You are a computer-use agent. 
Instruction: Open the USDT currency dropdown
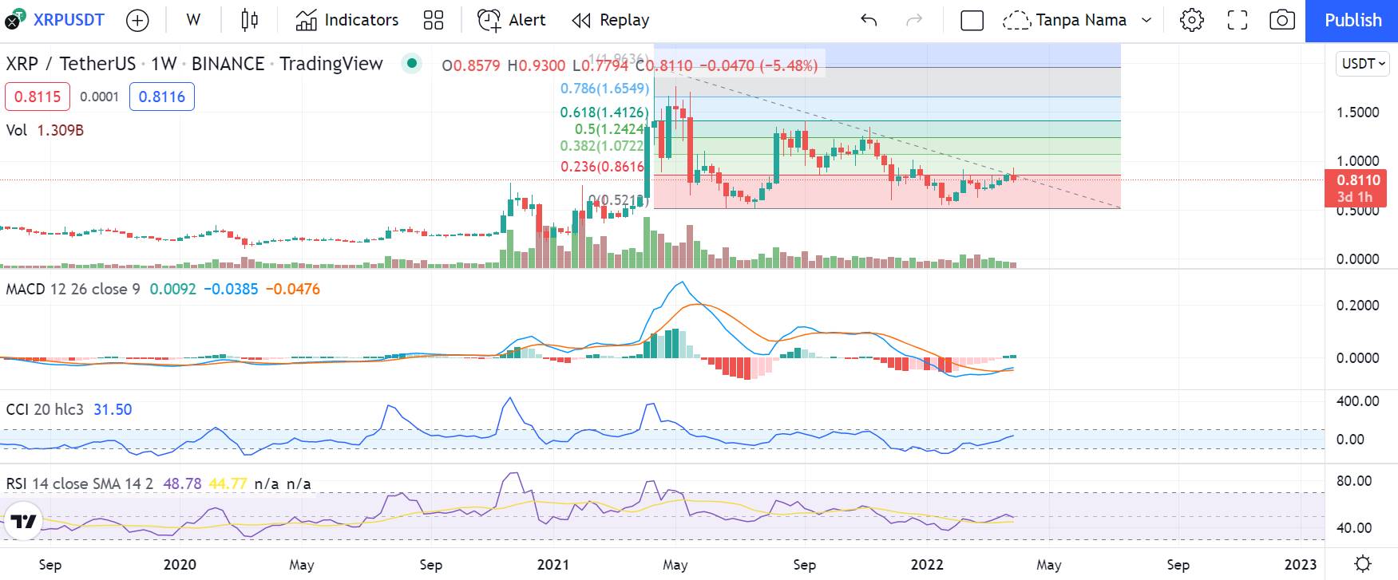pyautogui.click(x=1362, y=63)
